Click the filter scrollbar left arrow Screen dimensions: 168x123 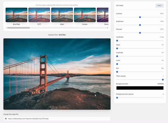[x=6, y=28]
